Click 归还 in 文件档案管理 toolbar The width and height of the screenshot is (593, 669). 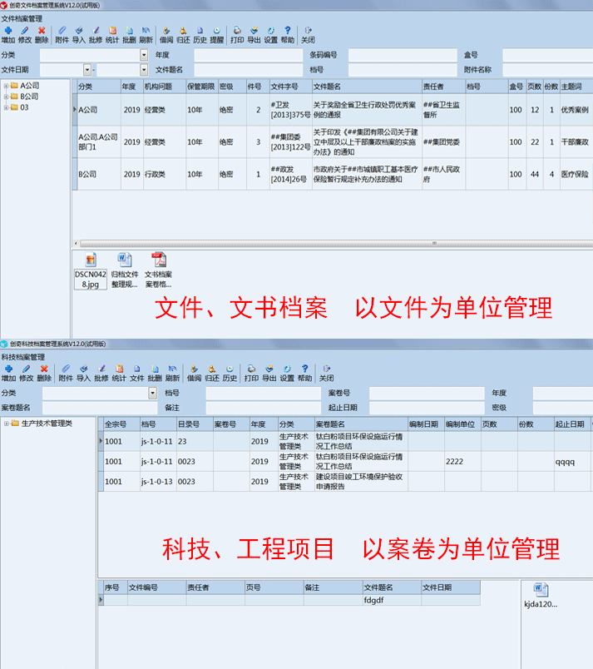coord(183,35)
